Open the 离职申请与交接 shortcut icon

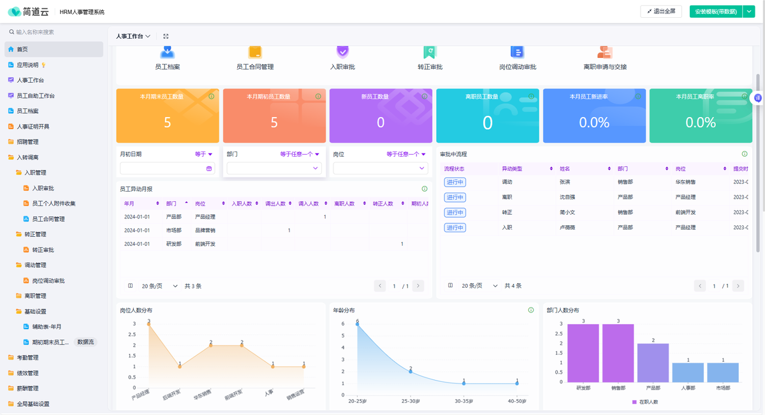click(x=605, y=52)
